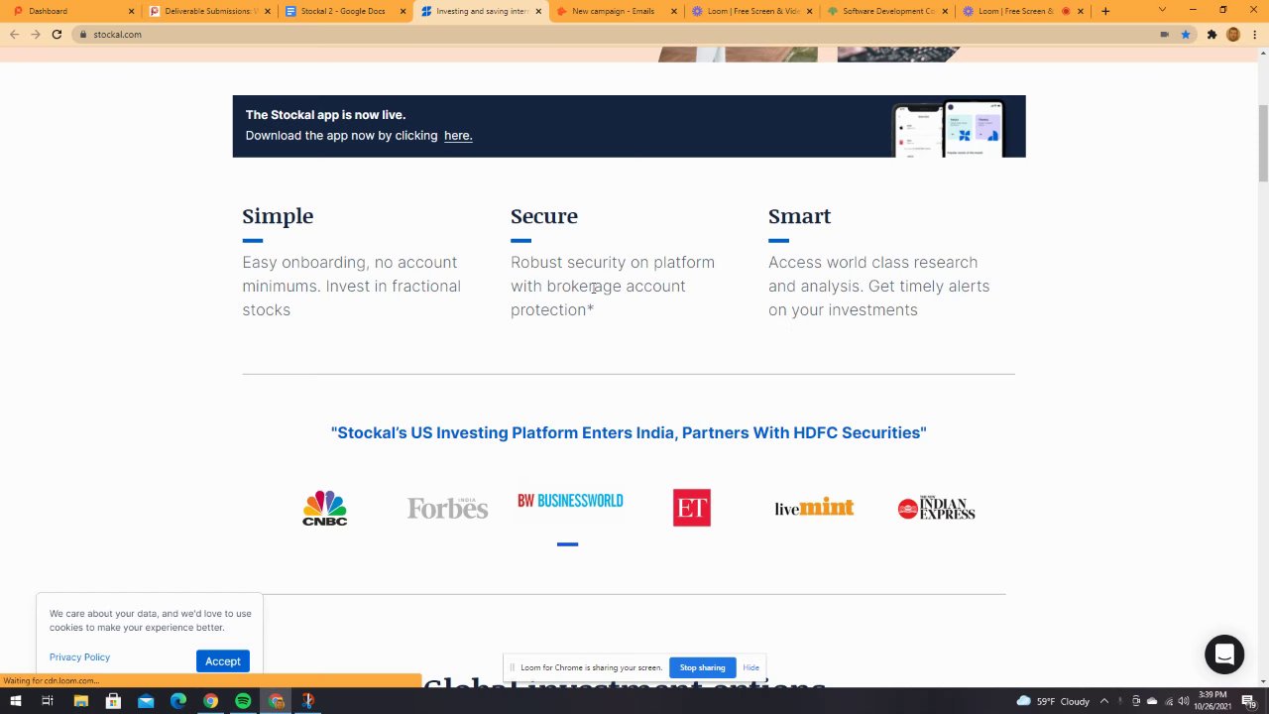The height and width of the screenshot is (714, 1269).
Task: Go forward with the browser forward arrow
Action: pos(35,34)
